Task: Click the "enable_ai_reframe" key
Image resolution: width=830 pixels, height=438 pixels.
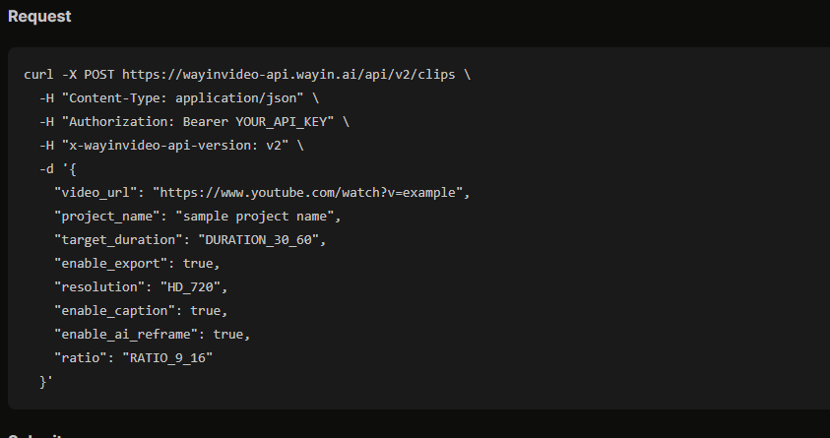Action: tap(126, 335)
